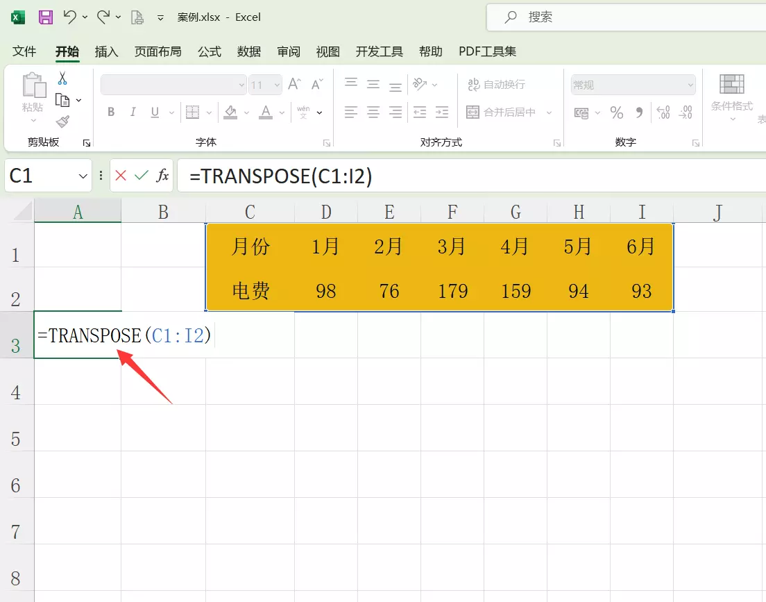Click the accounting number format icon
This screenshot has width=766, height=602.
581,113
